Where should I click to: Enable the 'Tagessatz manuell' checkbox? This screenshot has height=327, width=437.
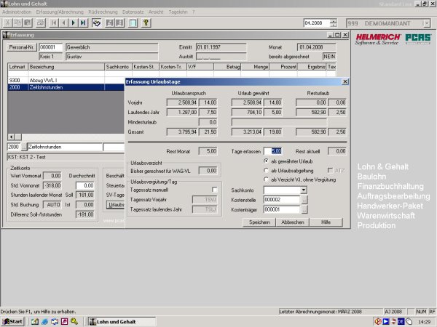pos(214,190)
